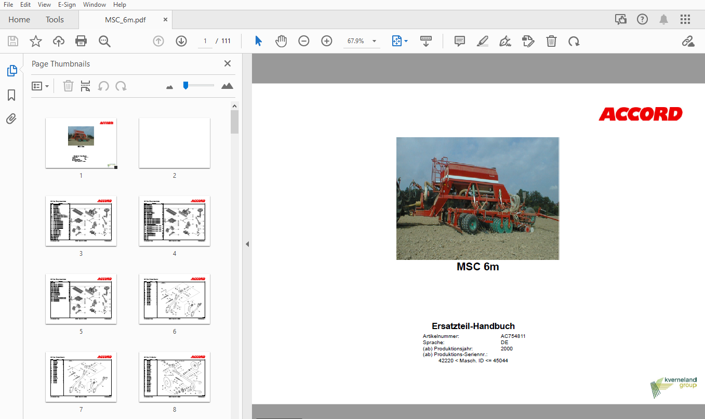
Task: Enable scrolling read mode icon
Action: click(x=426, y=41)
